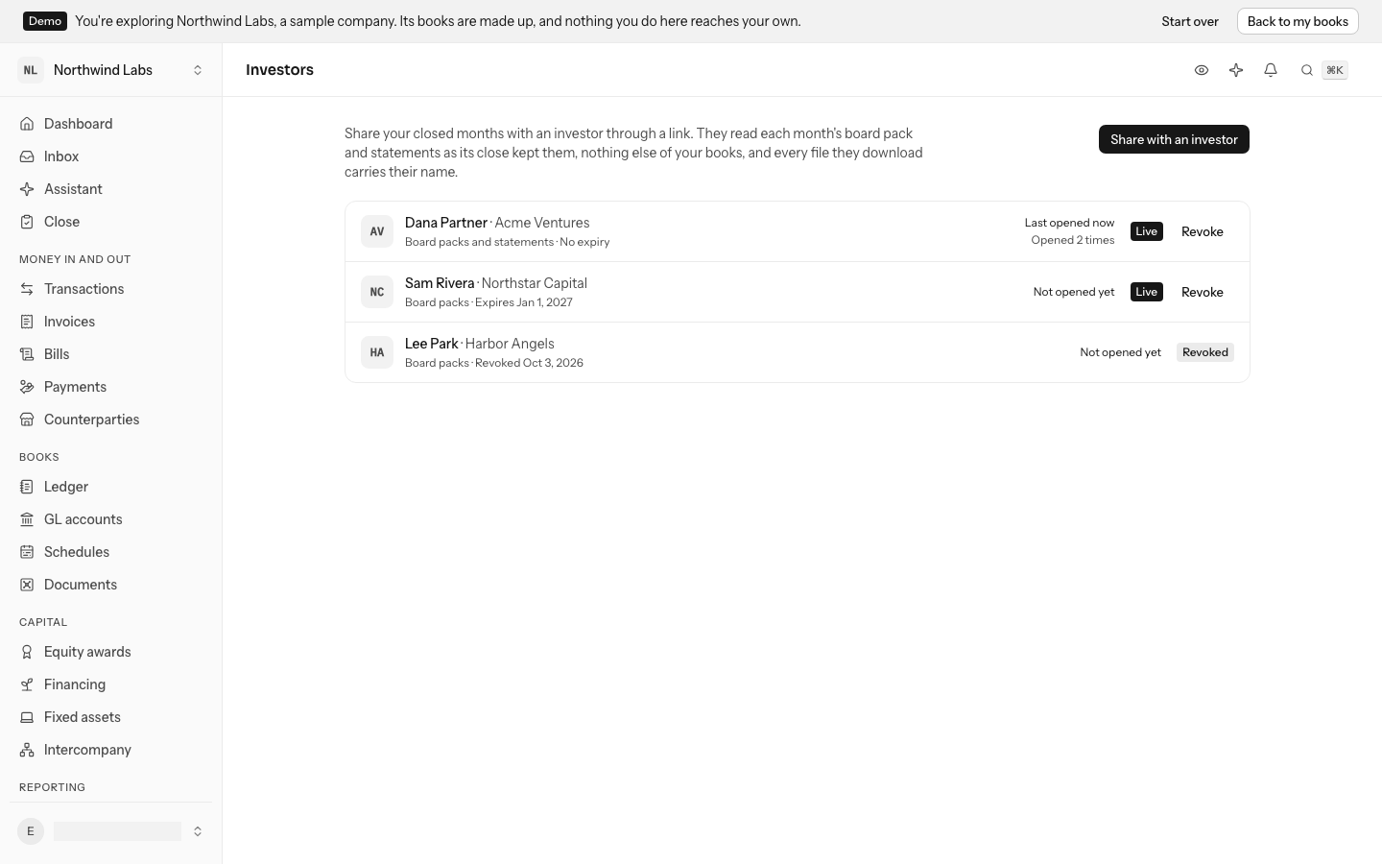This screenshot has height=864, width=1382.
Task: Click the Dashboard home icon
Action: 27,124
